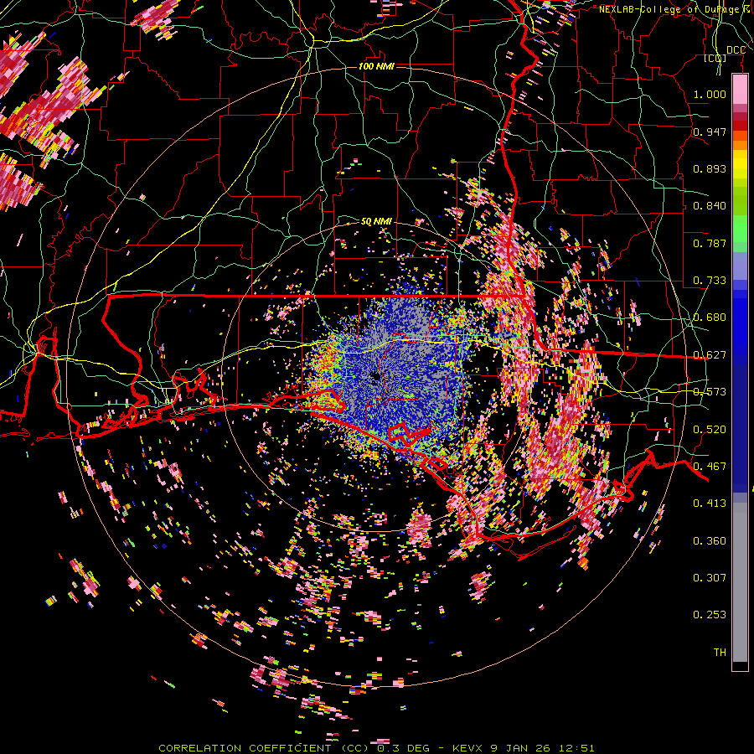Click the 0.787 legend value
754x754 pixels.
point(710,243)
